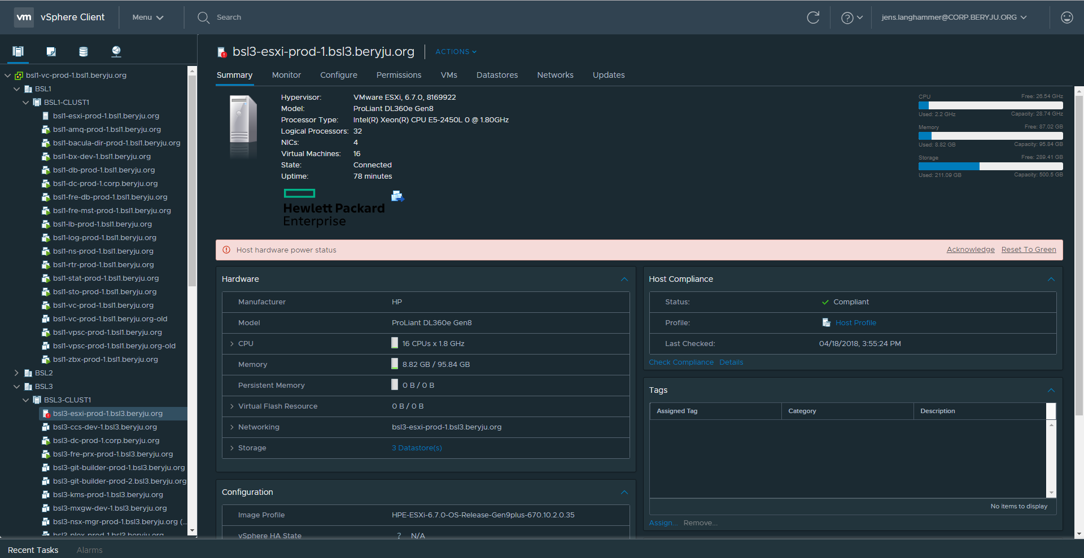Expand the BSL2 datacenter tree node

[16, 373]
